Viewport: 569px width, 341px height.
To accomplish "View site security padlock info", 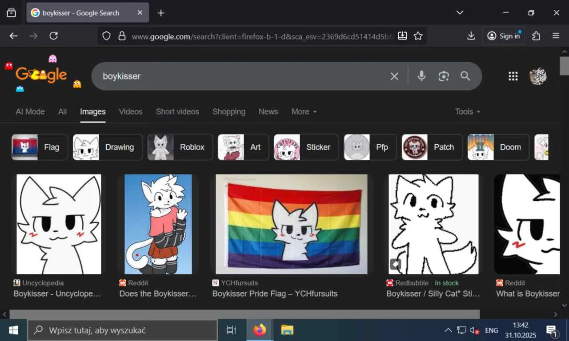I will tap(122, 36).
